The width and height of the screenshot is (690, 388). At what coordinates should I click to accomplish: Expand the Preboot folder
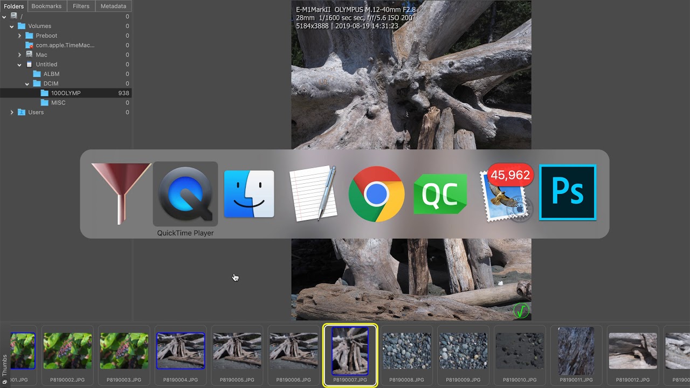[19, 36]
